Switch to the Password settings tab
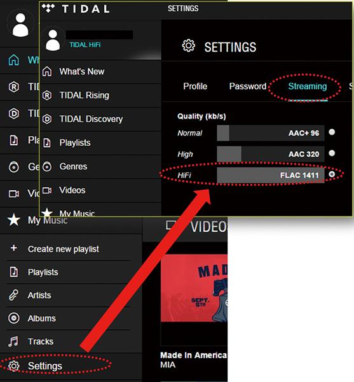354x382 pixels. (248, 86)
